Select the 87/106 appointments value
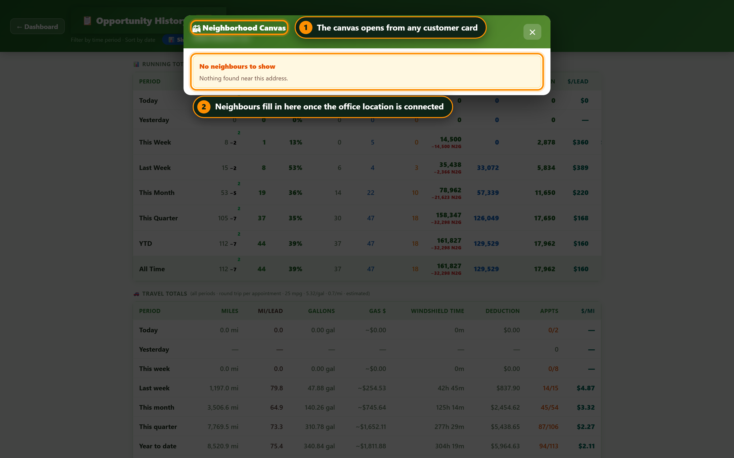 coord(548,426)
